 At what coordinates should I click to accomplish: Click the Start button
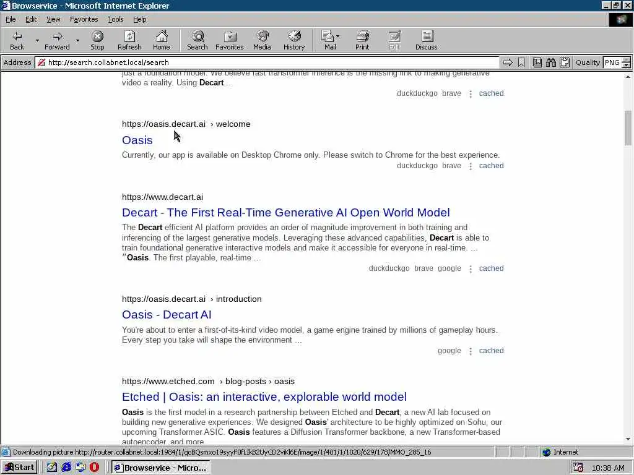coord(19,468)
